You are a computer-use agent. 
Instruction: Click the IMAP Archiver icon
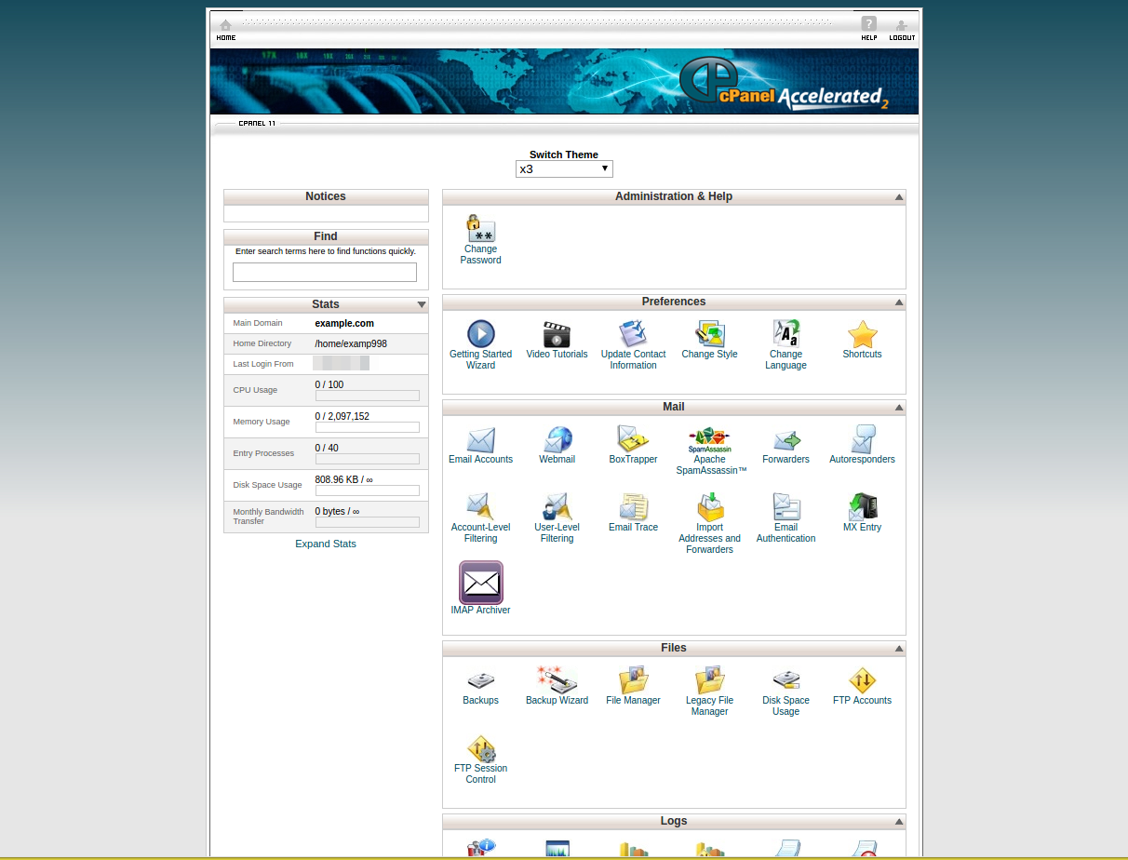pyautogui.click(x=480, y=584)
